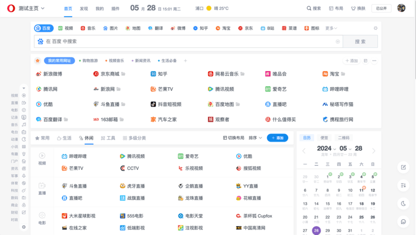
Task: Switch search engine to 音乐
Action: point(88,28)
